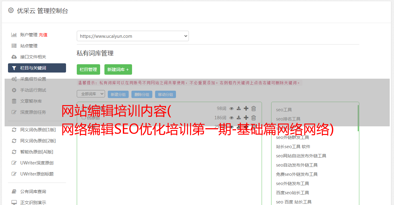
Task: Open UWriter原创标题 in the sidebar
Action: (x=37, y=174)
